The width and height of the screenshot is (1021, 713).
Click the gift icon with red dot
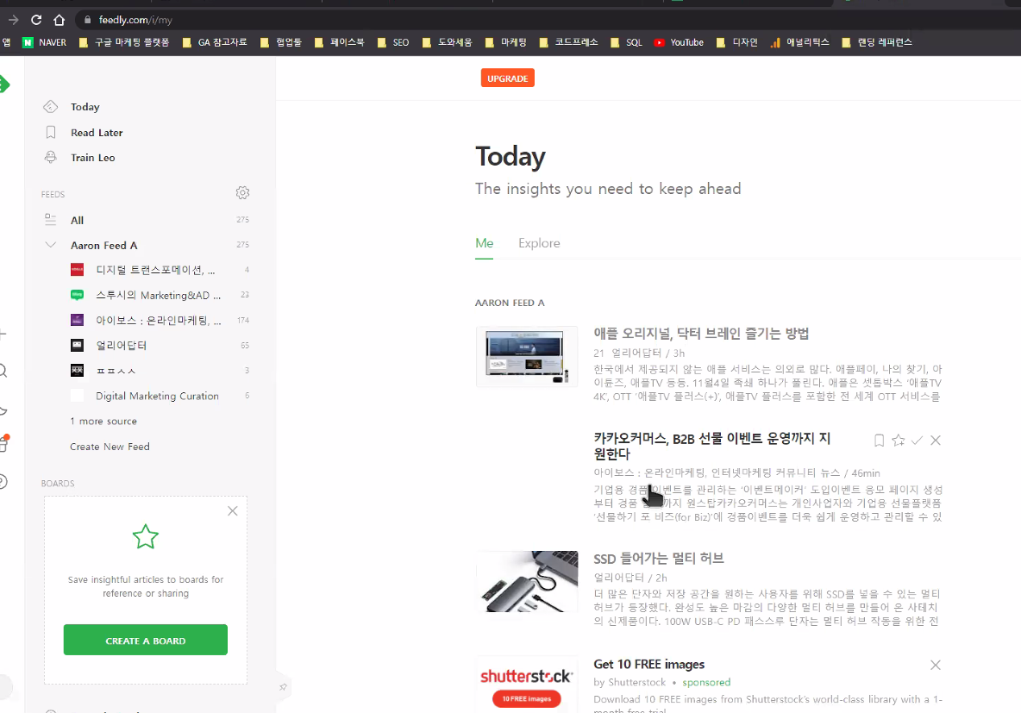[x=3, y=444]
